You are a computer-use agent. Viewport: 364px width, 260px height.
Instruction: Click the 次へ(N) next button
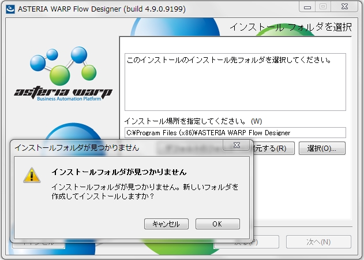coord(318,242)
